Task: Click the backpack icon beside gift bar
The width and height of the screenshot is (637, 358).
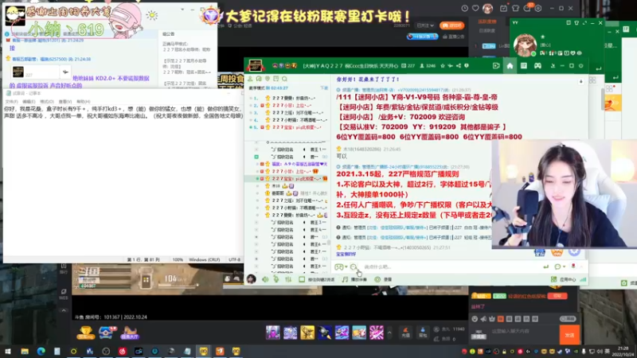Action: (423, 333)
